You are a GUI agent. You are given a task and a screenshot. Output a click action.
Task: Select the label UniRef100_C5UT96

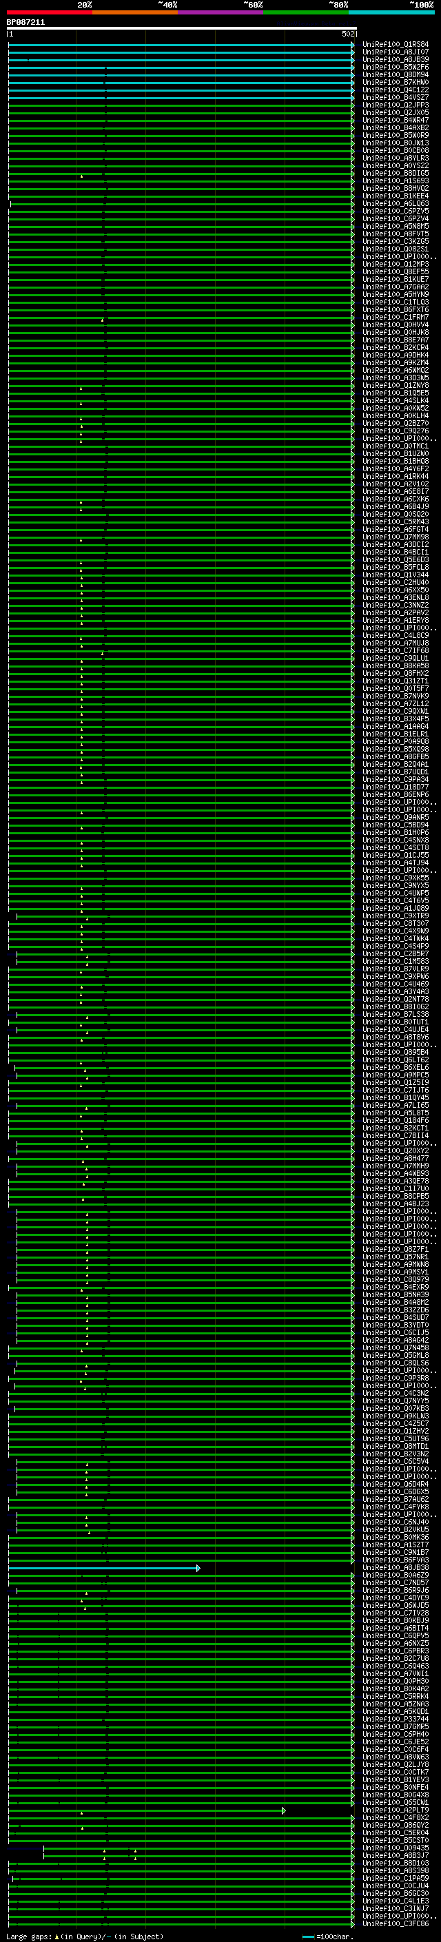[396, 1438]
